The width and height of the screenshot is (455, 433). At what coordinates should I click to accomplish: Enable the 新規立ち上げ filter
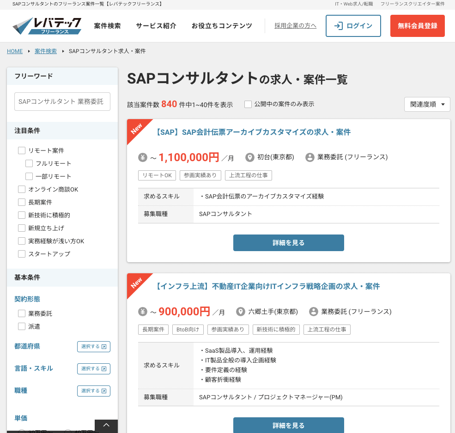tap(22, 228)
